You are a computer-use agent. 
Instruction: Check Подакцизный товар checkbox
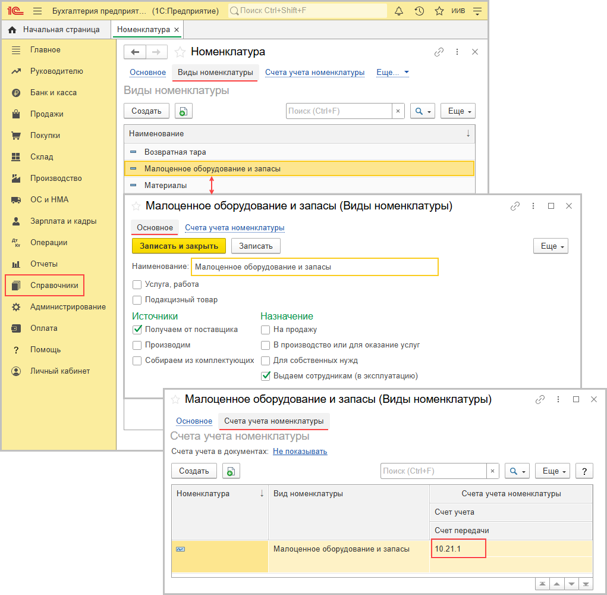[x=137, y=300]
